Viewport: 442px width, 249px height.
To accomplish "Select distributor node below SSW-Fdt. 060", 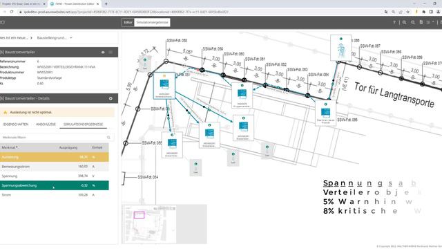I will pyautogui.click(x=242, y=95).
